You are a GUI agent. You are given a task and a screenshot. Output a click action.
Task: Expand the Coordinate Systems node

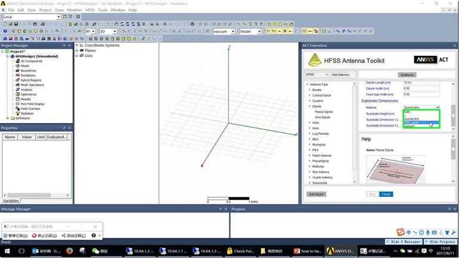coord(77,45)
